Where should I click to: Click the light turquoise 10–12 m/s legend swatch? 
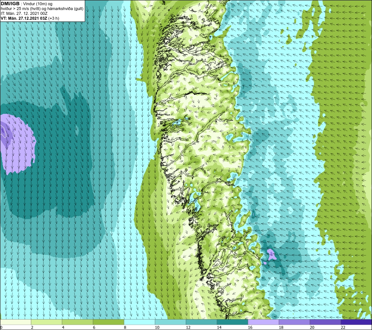(x=170, y=322)
